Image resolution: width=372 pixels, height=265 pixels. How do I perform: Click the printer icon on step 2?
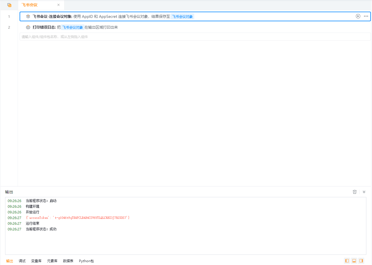tap(28, 27)
